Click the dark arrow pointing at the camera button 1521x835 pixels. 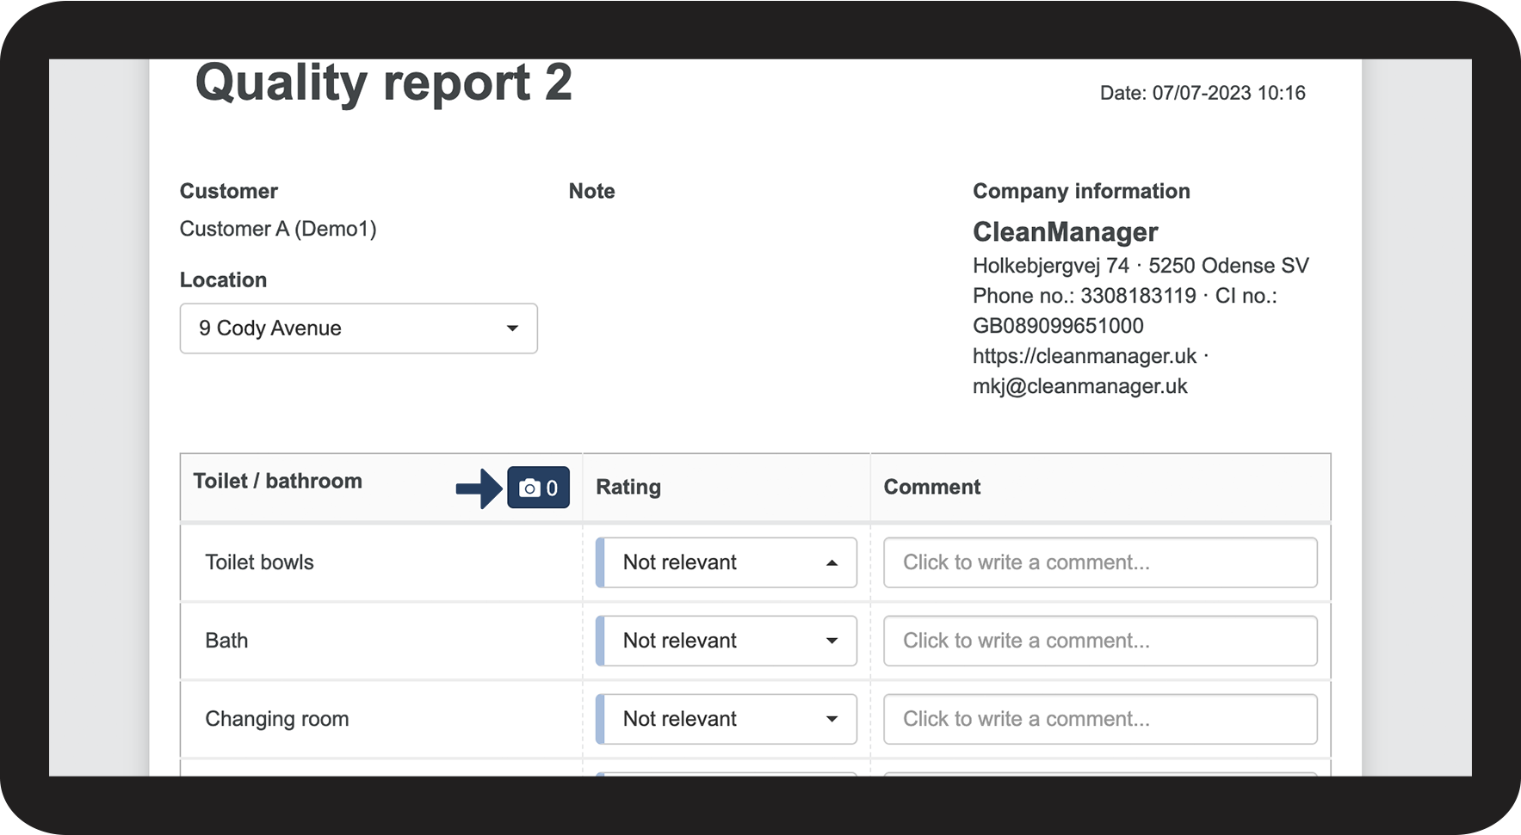click(x=479, y=488)
